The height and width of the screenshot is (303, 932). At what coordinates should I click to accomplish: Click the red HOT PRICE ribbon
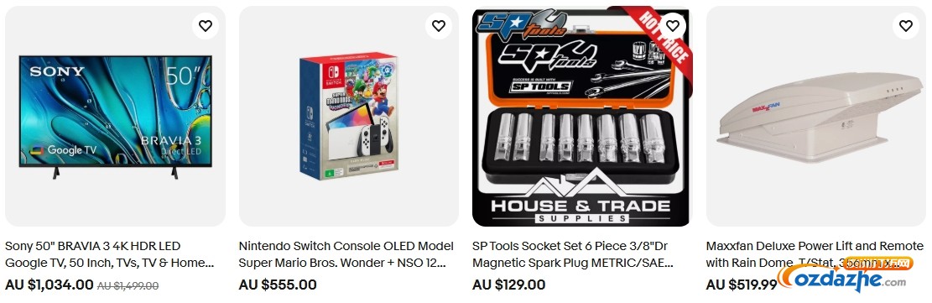point(665,38)
